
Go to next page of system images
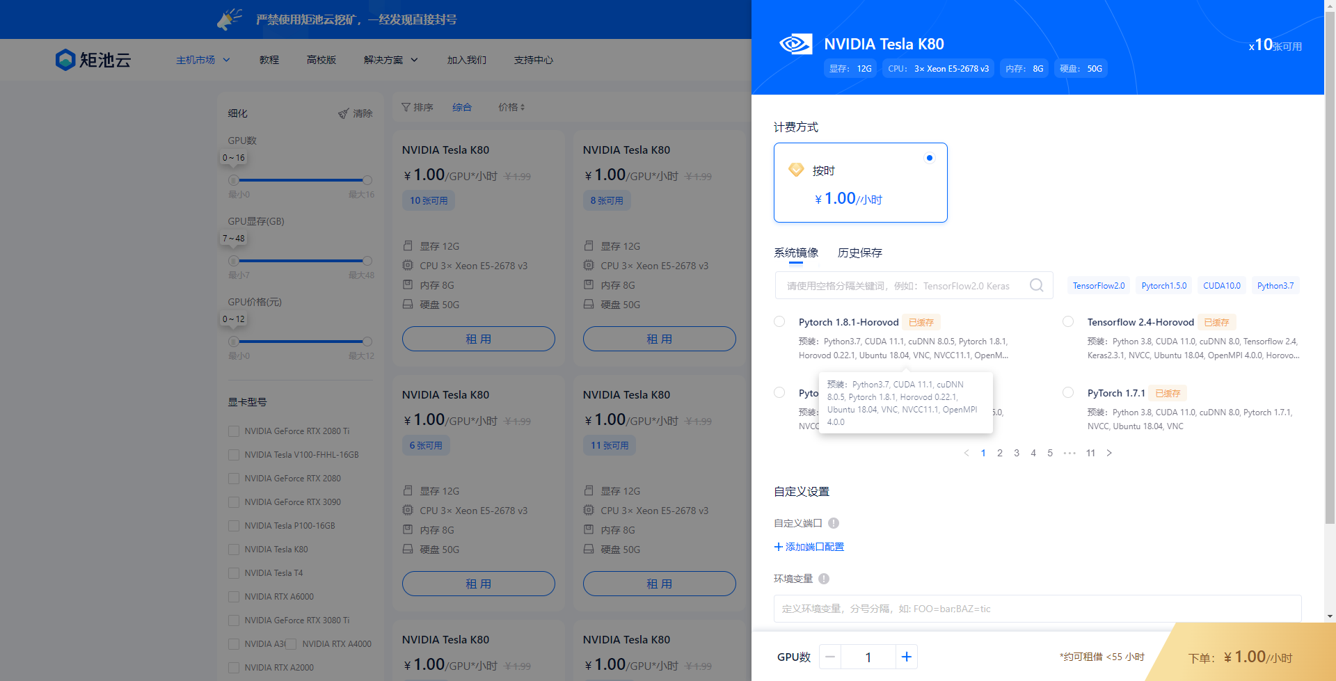[1109, 453]
